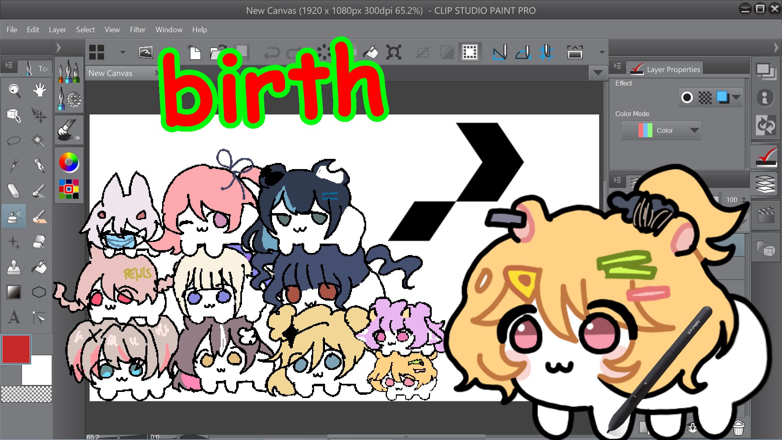Toggle Snap to Grid
782x440 pixels.
pyautogui.click(x=546, y=52)
